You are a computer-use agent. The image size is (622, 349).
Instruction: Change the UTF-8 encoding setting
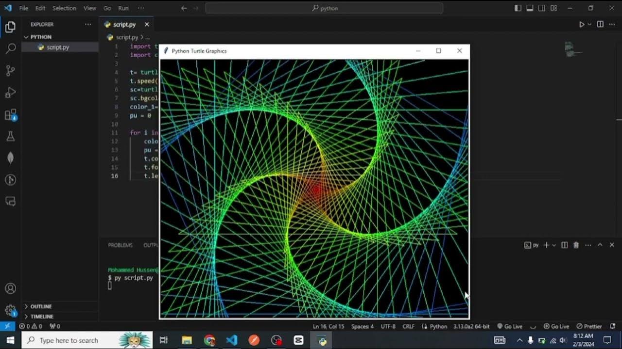pos(388,326)
